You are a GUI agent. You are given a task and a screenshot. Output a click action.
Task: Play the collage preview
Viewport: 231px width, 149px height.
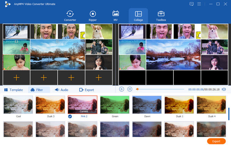tap(122, 89)
